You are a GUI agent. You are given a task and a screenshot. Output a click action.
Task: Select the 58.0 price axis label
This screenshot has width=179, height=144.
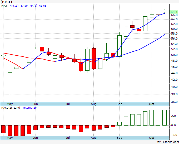coord(174,34)
